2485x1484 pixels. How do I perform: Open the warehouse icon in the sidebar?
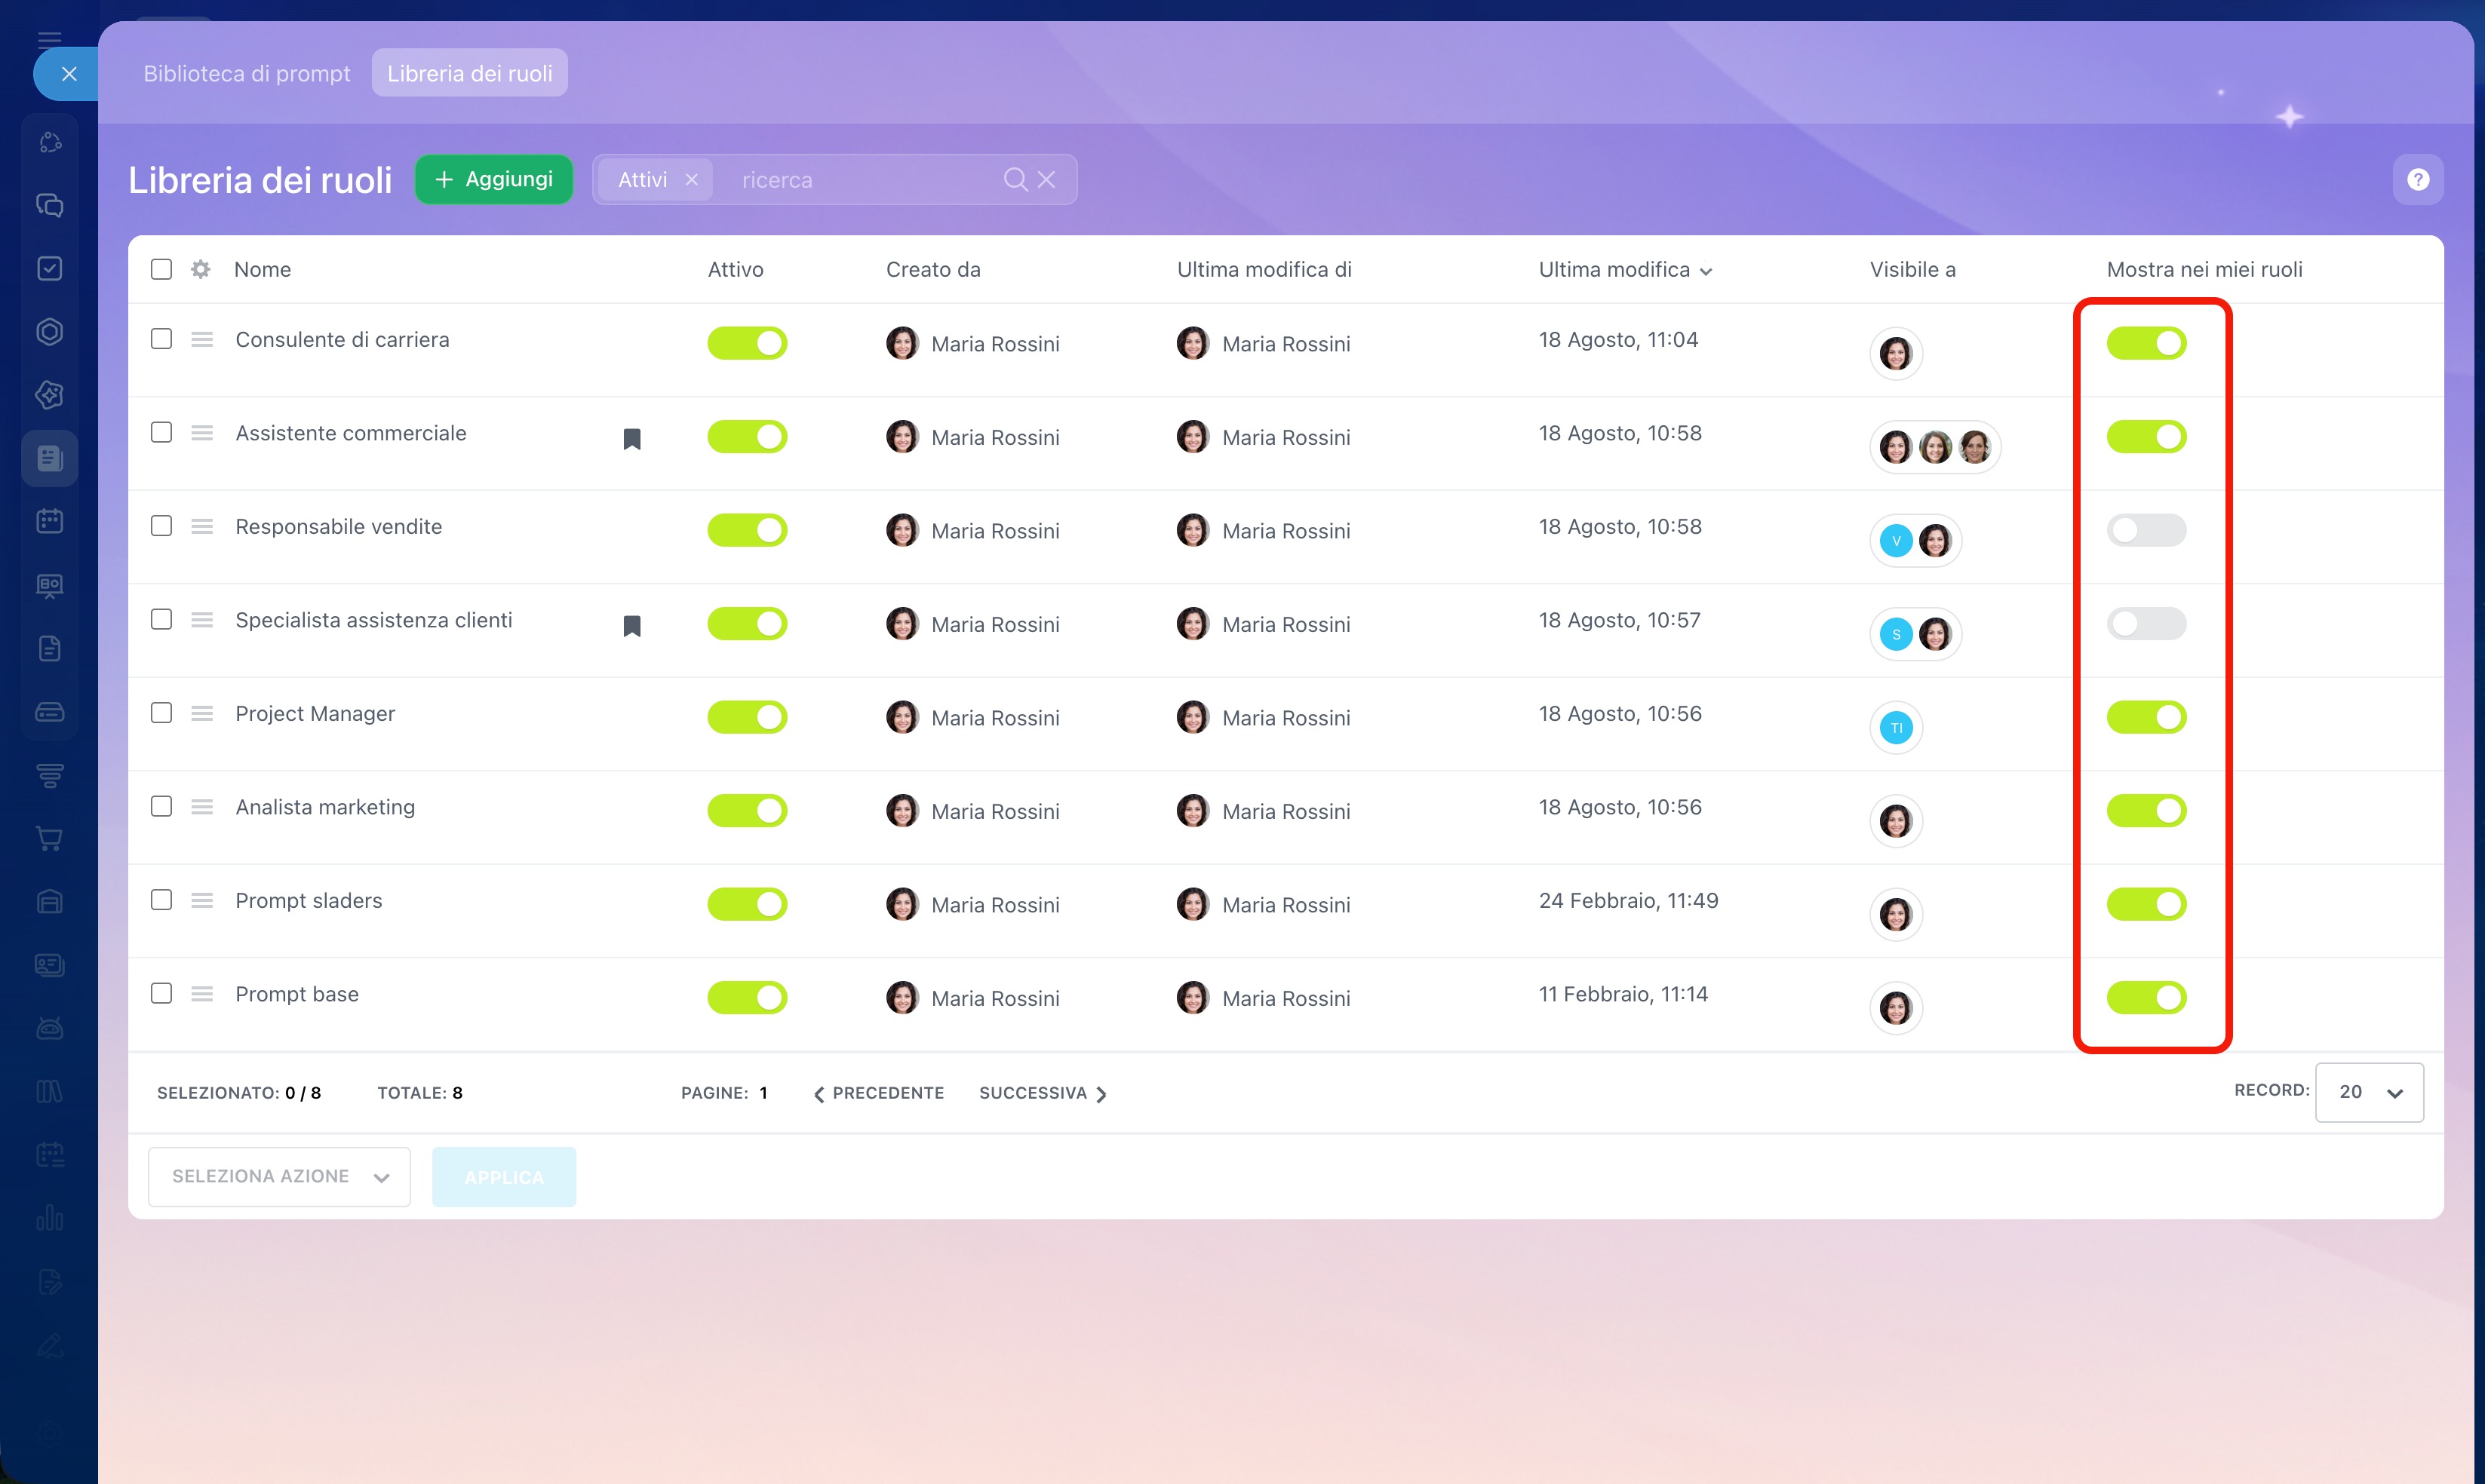[x=50, y=902]
